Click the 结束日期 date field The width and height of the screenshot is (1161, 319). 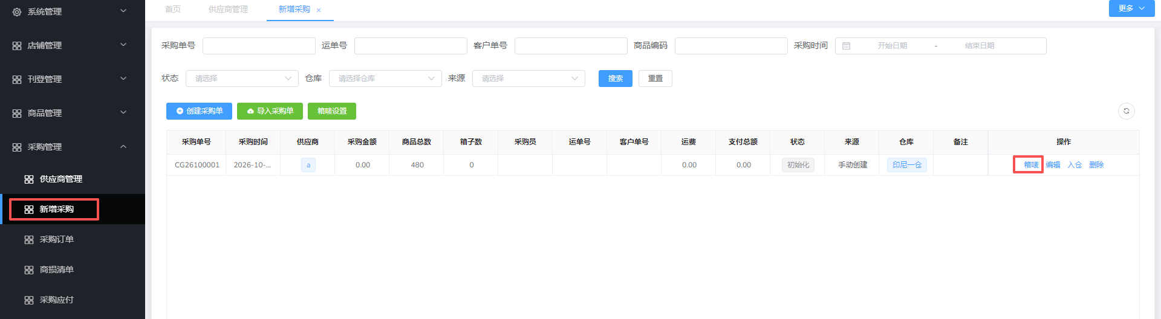click(x=980, y=46)
